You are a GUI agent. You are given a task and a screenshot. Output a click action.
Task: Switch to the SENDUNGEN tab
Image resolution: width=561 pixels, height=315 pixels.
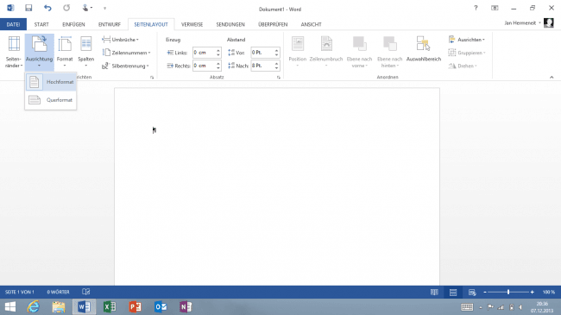coord(230,24)
